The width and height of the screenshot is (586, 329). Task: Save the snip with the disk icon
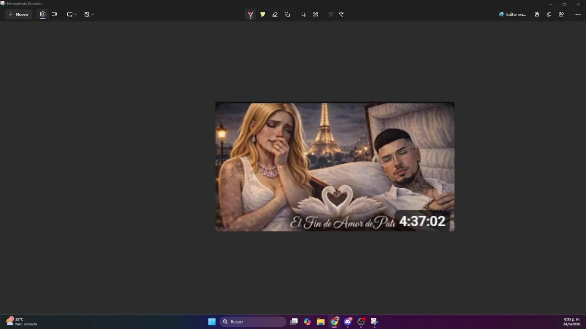(537, 14)
